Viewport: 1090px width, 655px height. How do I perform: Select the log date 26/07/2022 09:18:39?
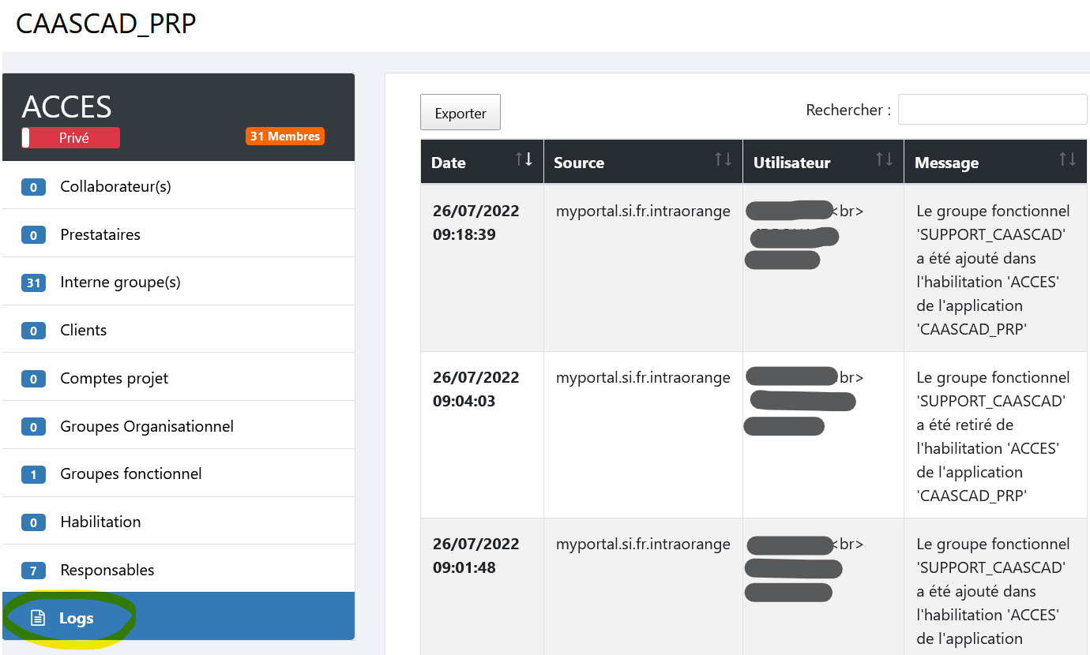[476, 223]
